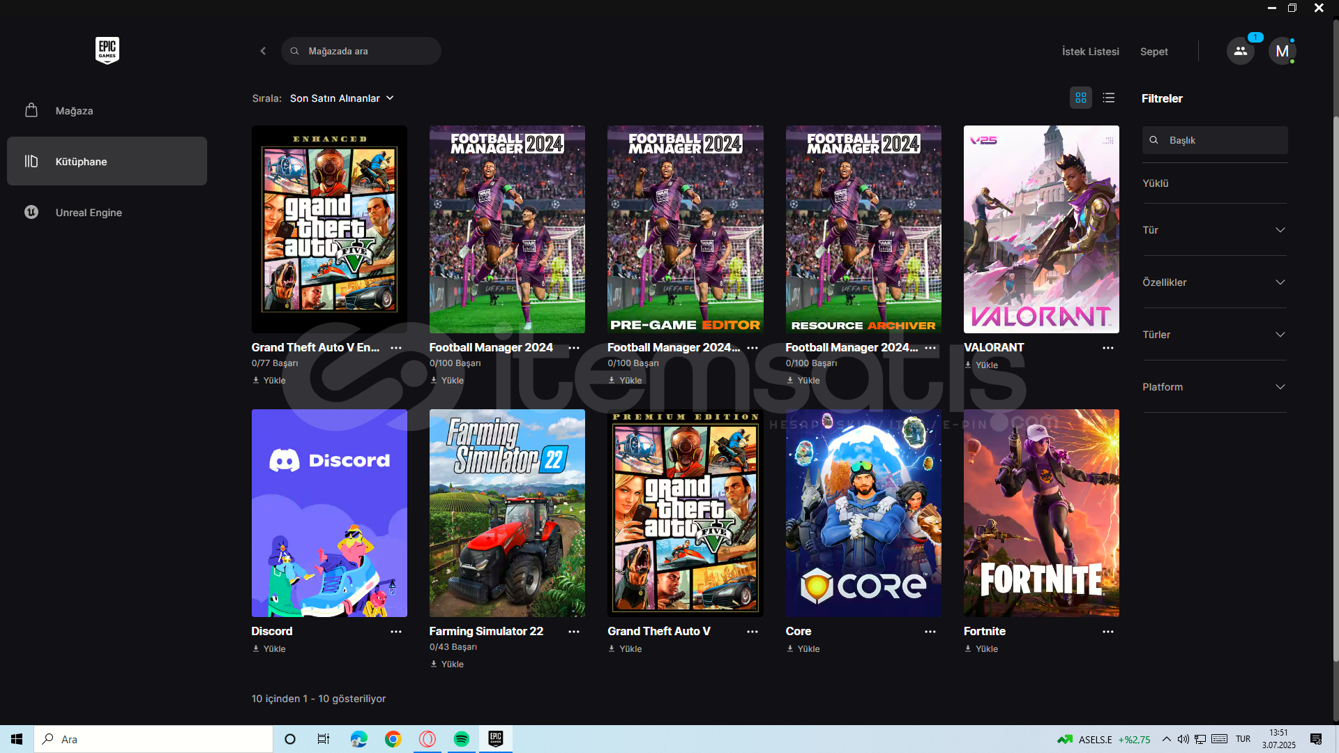Open options for Football Manager Pre-Game Editor
The height and width of the screenshot is (753, 1339).
[x=752, y=347]
